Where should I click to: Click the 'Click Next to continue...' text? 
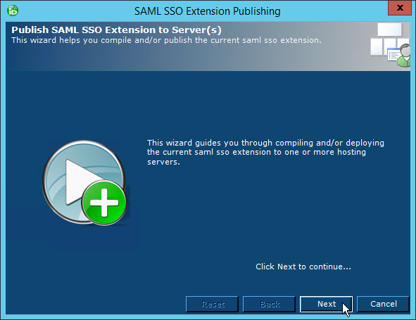(x=303, y=267)
